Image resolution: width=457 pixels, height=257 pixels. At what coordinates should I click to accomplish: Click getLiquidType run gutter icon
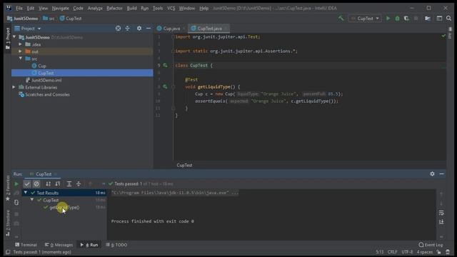(165, 86)
